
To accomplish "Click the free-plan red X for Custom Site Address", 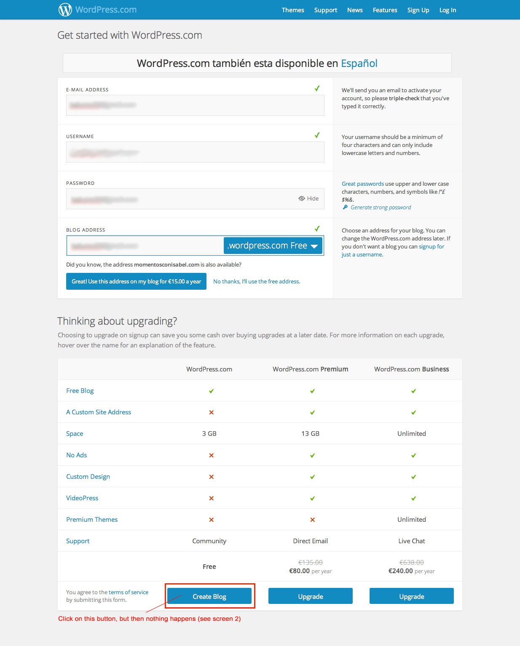I will (212, 412).
